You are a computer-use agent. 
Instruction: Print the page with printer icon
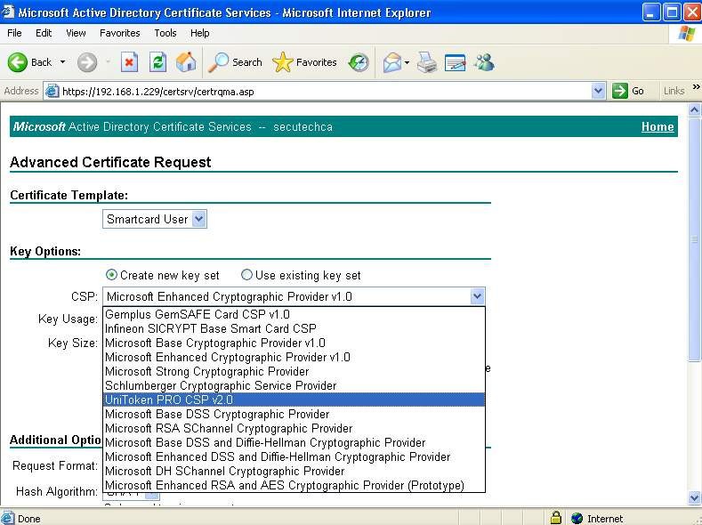[x=427, y=62]
